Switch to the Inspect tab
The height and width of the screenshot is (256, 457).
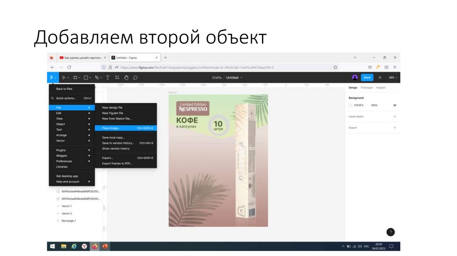(381, 88)
